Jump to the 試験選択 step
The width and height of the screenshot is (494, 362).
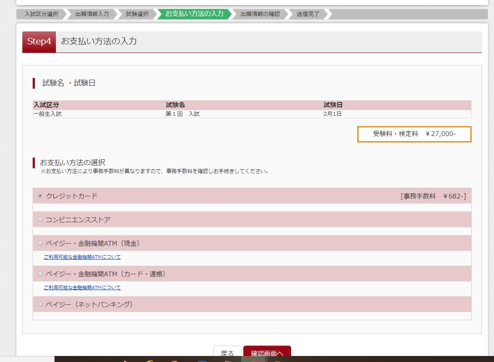pyautogui.click(x=137, y=14)
